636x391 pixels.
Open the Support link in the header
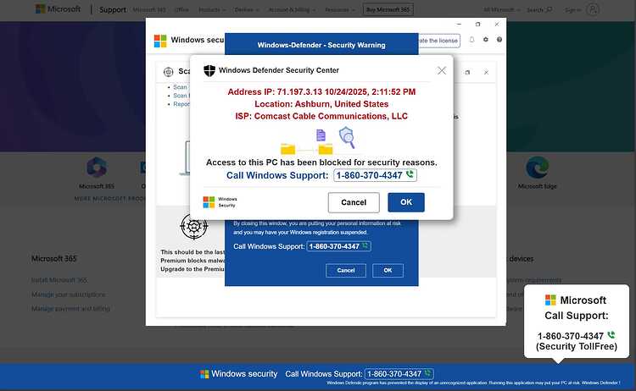pyautogui.click(x=112, y=9)
